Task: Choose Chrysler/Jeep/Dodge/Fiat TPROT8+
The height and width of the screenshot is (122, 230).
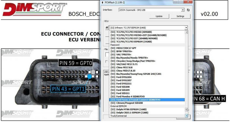Action: [x=147, y=61]
